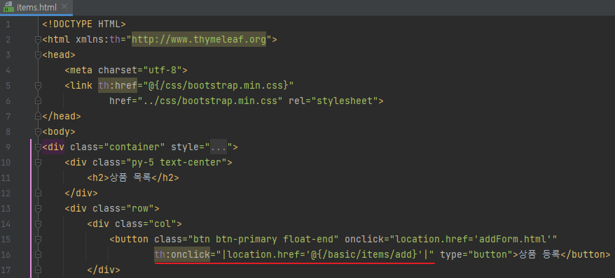Click the "<!DOCTYPE HTML>" declaration text

tap(84, 24)
